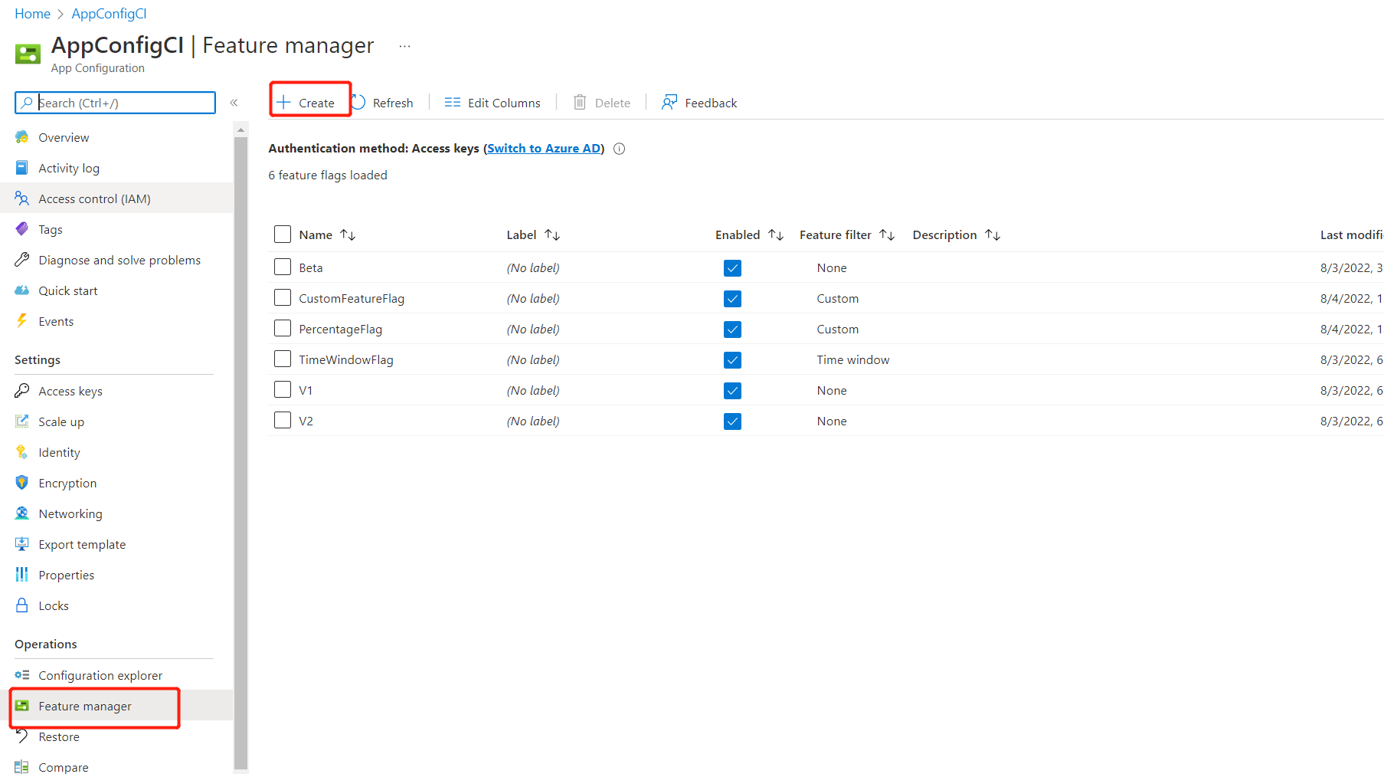Collapse the sidebar with double chevron
The width and height of the screenshot is (1384, 774).
pos(234,103)
